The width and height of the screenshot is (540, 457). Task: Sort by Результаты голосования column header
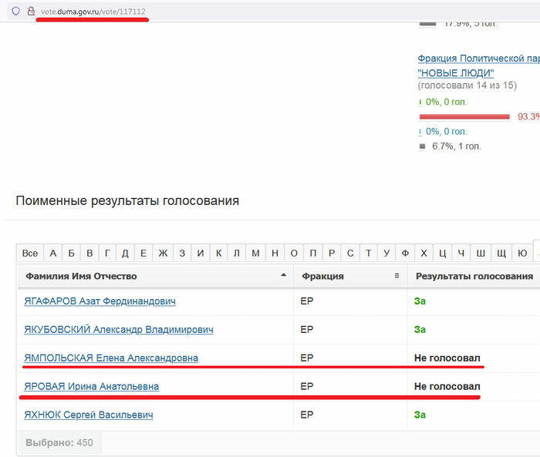(474, 276)
